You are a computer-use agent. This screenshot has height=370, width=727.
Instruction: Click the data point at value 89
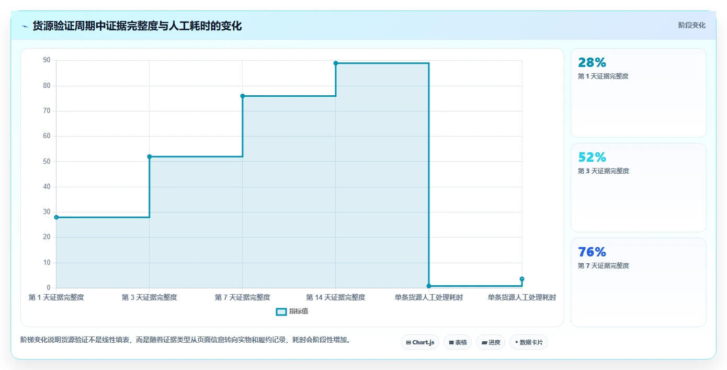click(x=336, y=63)
